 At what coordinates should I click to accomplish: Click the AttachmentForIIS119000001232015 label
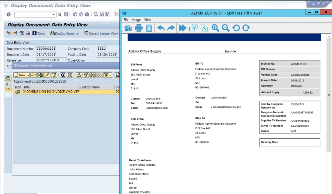click(x=39, y=81)
